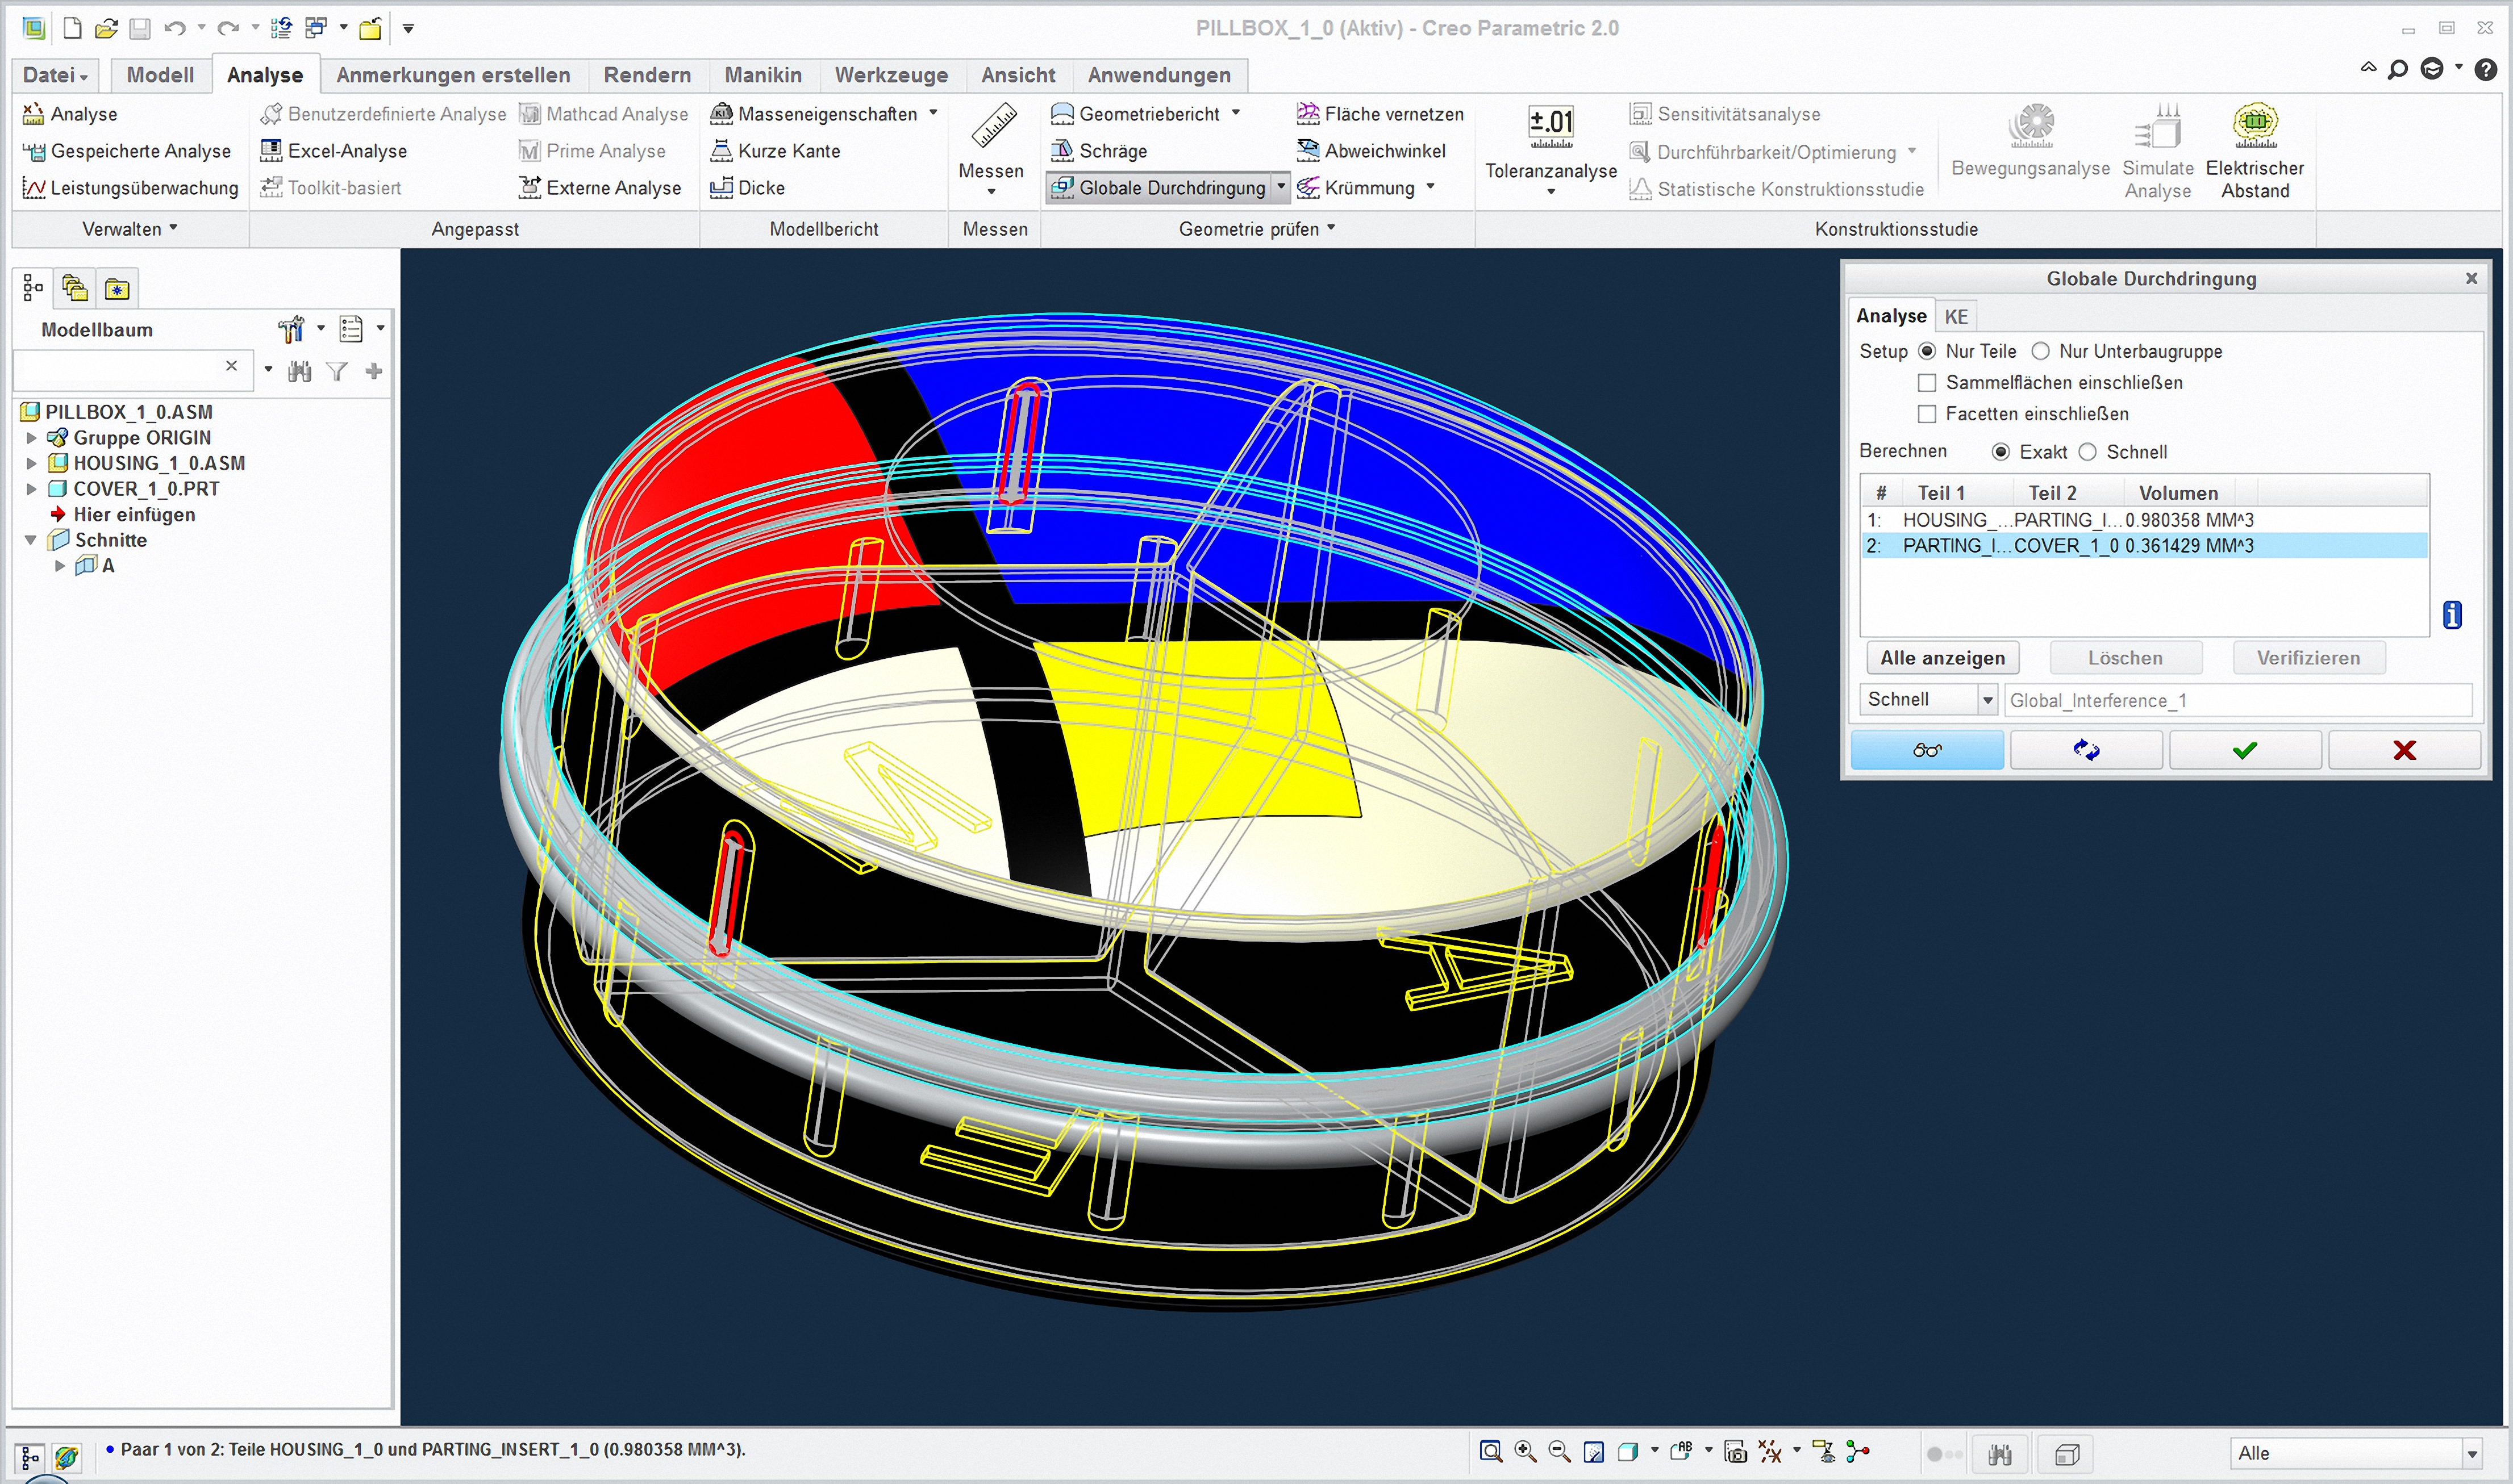
Task: Switch to the Modell ribbon tab
Action: click(x=160, y=75)
